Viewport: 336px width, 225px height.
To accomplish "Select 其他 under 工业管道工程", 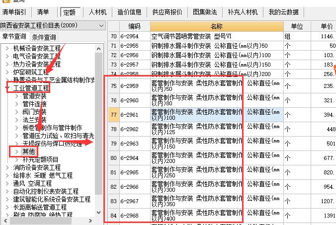I will point(28,151).
